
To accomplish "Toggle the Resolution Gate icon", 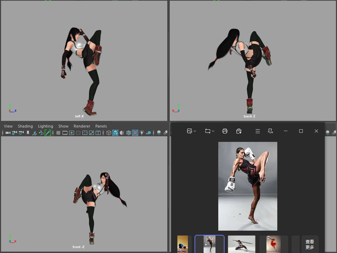I will pyautogui.click(x=72, y=133).
